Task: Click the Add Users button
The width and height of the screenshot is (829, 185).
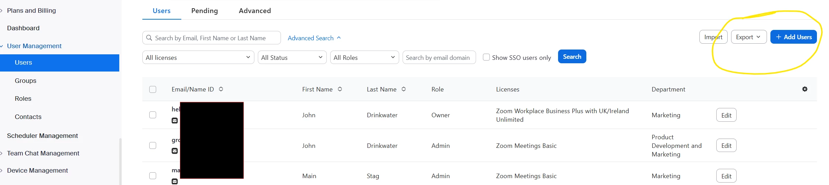Action: click(793, 37)
